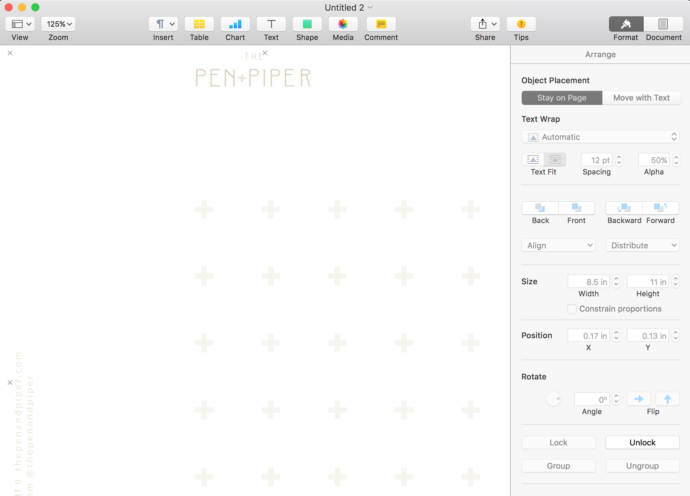Click the Chart toolbar icon
Viewport: 690px width, 496px height.
pyautogui.click(x=235, y=24)
